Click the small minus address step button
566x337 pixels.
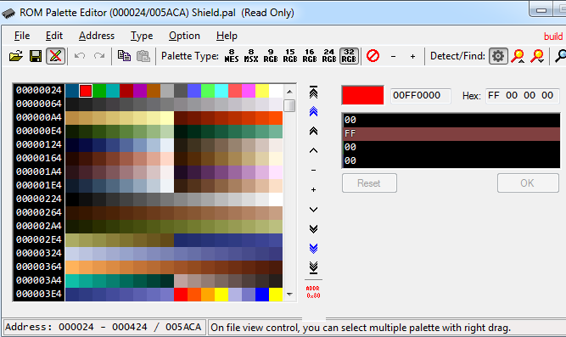coord(313,170)
